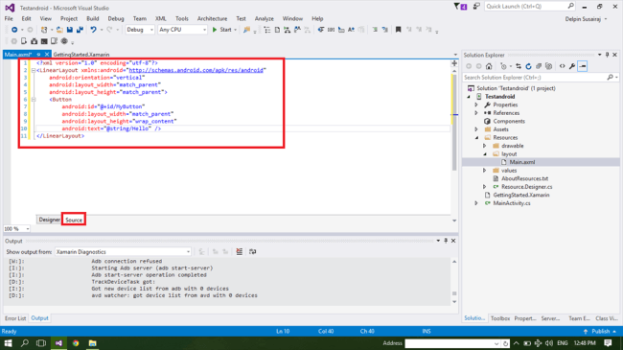Select the Components node
The height and width of the screenshot is (350, 623).
(509, 122)
